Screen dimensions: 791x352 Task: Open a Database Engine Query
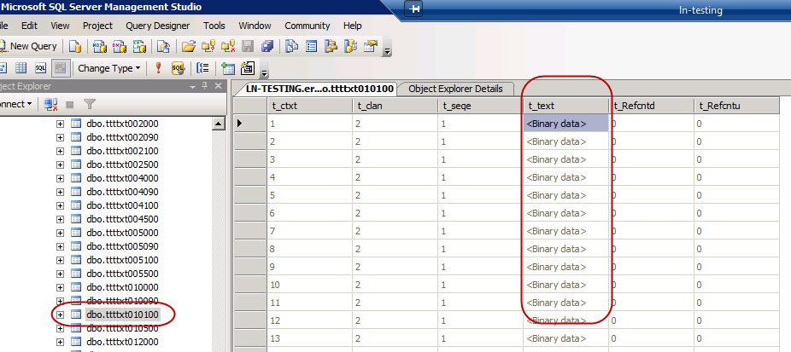click(x=75, y=47)
